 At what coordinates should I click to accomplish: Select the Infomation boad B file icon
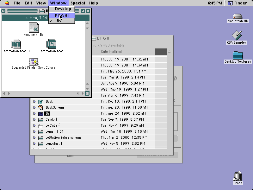click(x=16, y=44)
